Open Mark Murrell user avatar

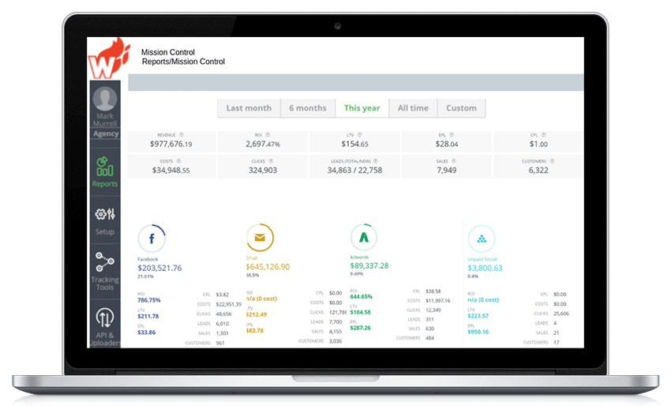pyautogui.click(x=105, y=99)
